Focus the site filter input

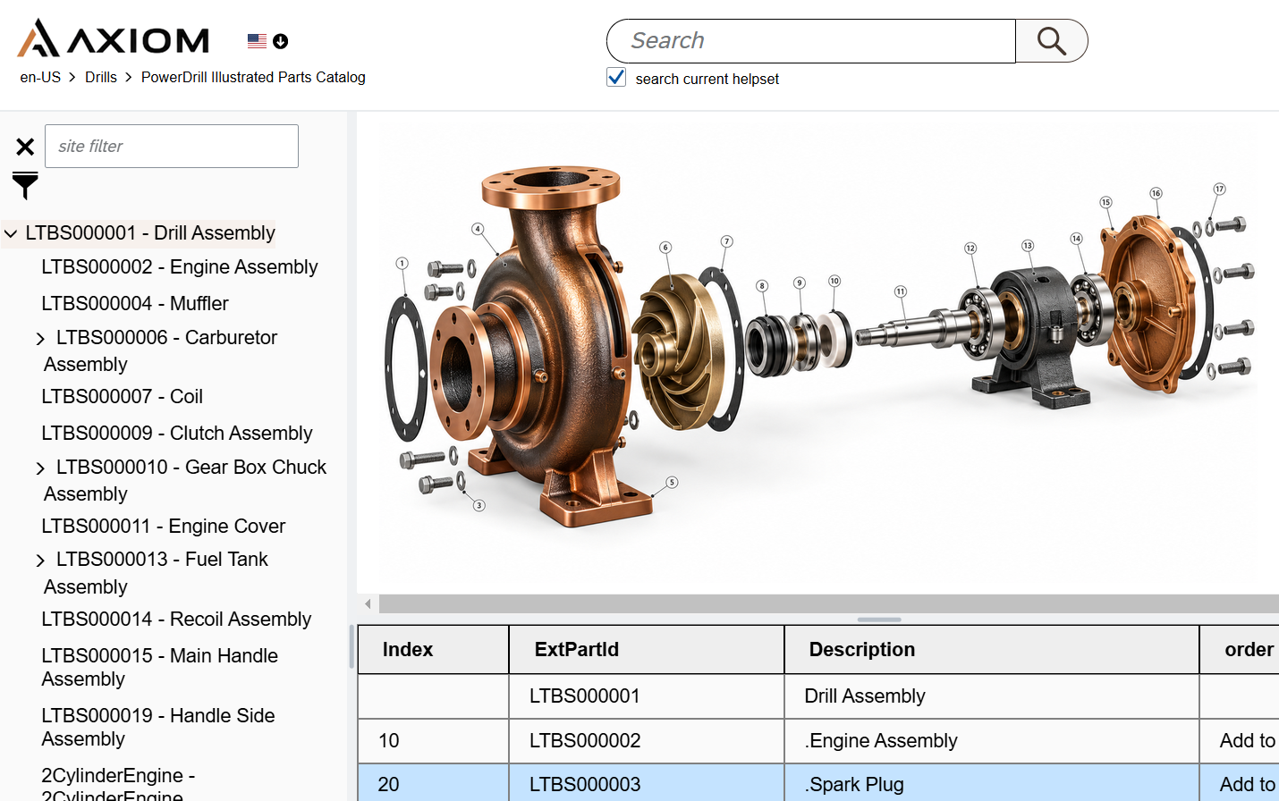172,146
